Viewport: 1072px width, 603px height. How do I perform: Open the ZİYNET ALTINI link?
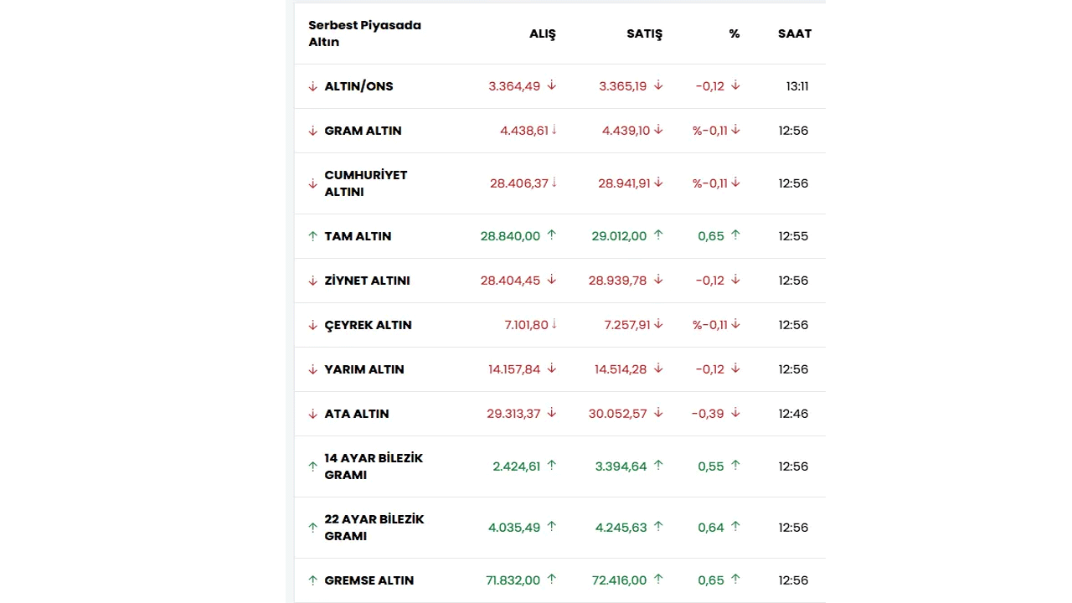[x=367, y=281]
